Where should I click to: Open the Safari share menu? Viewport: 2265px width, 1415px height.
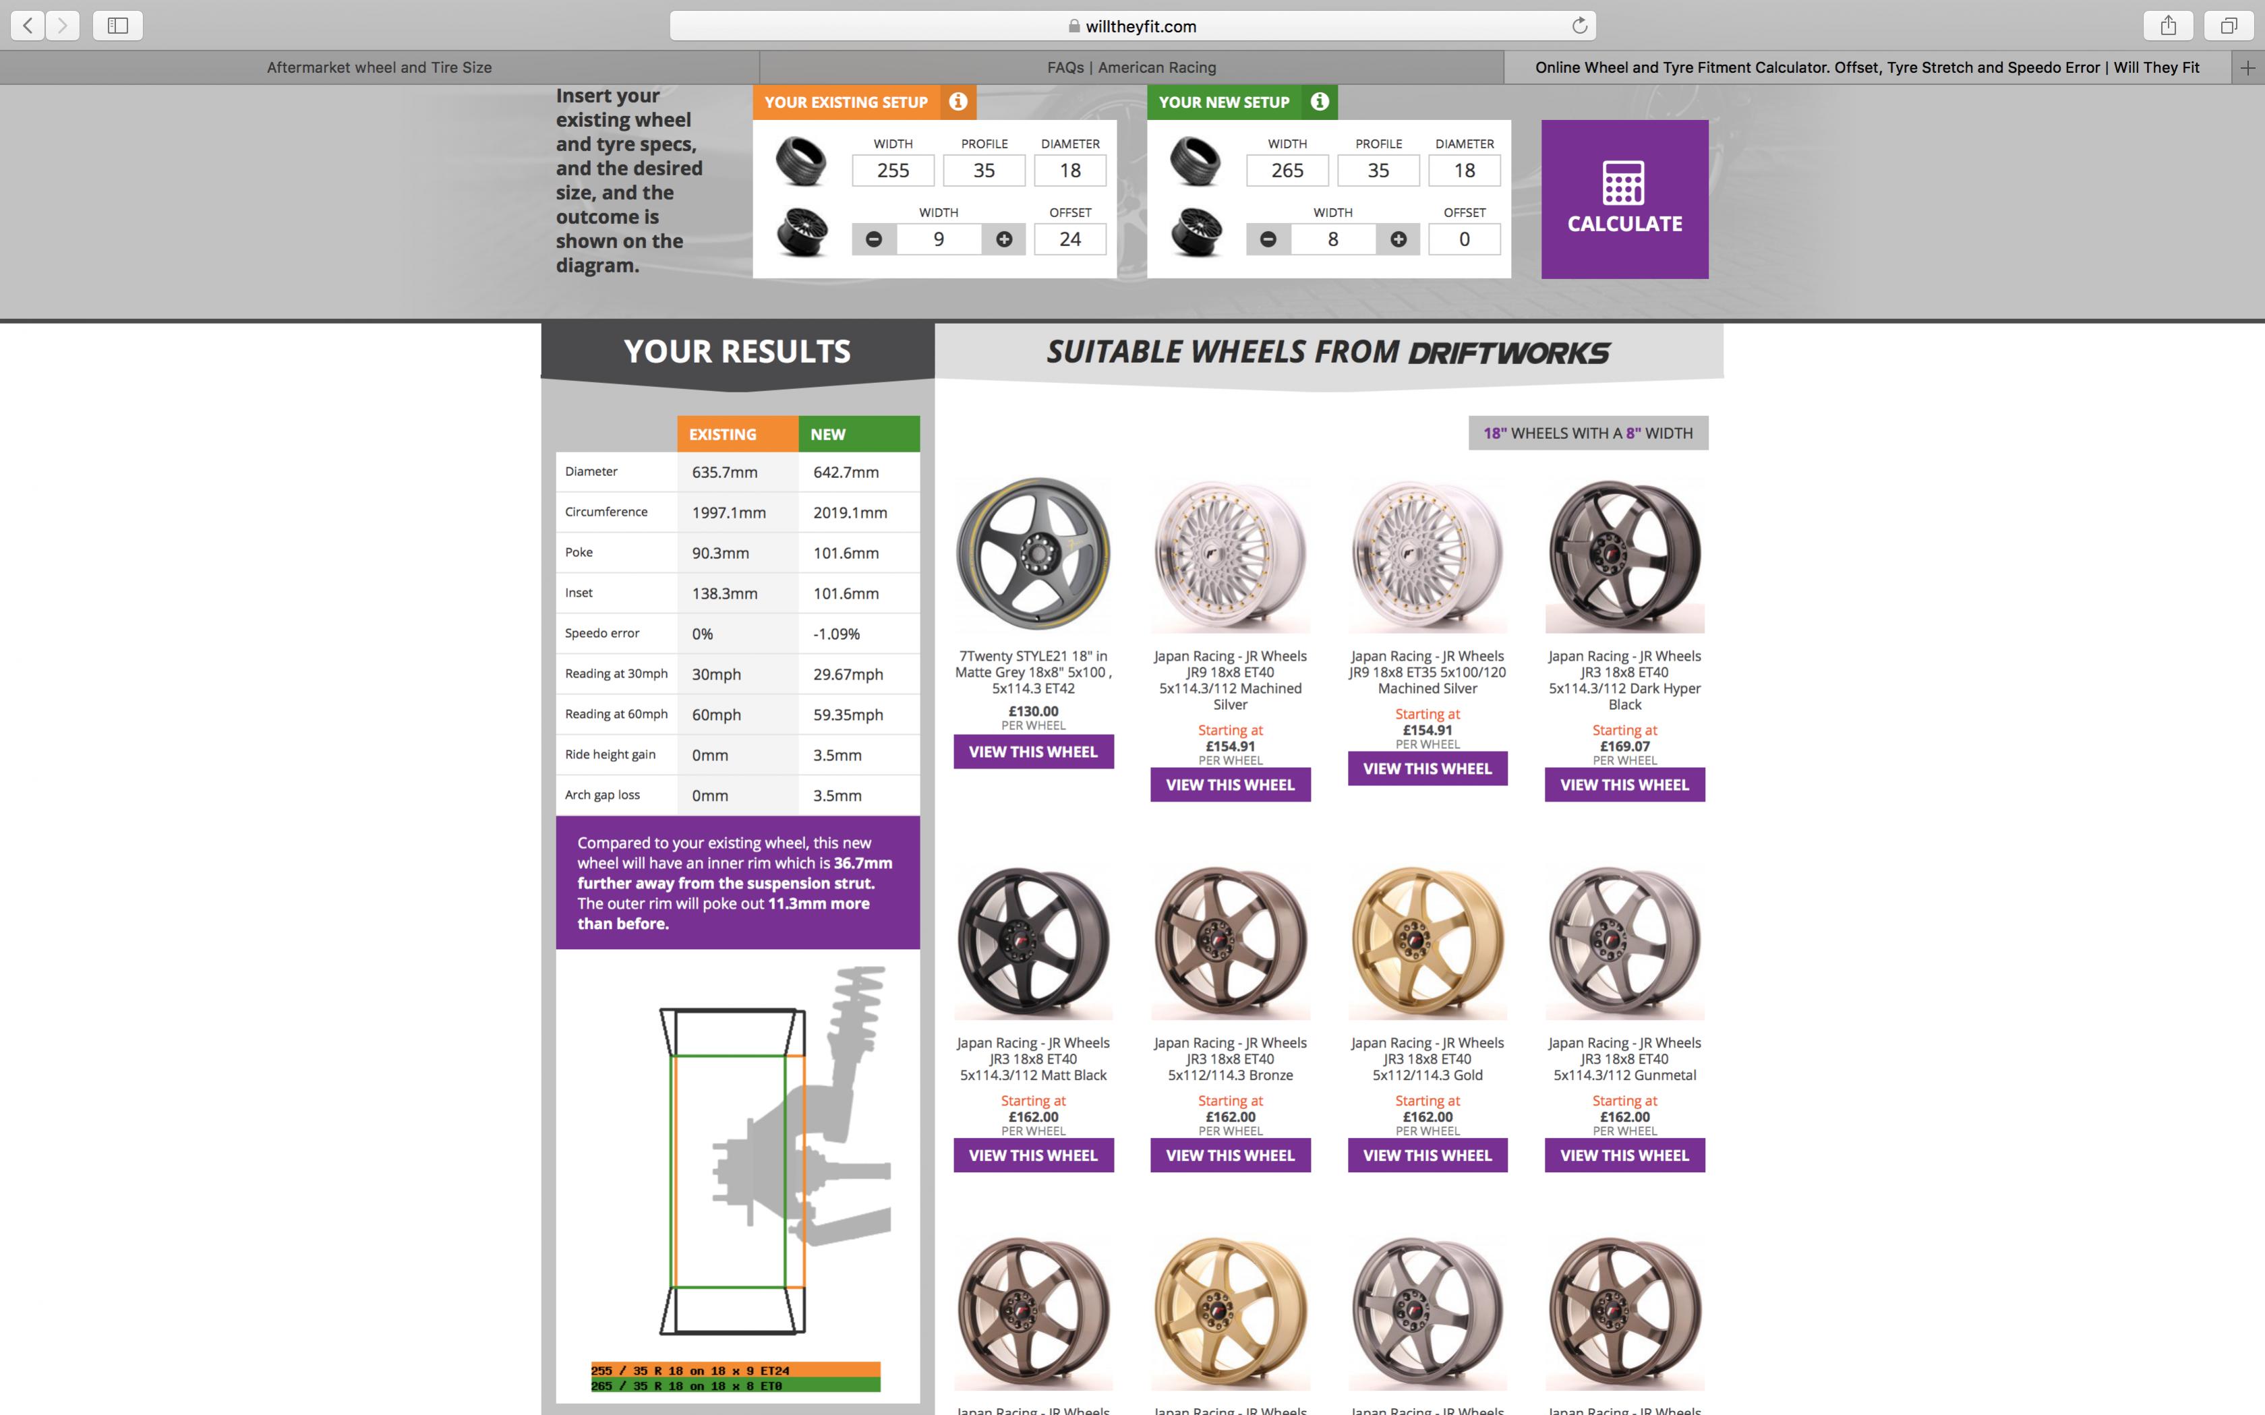point(2168,25)
